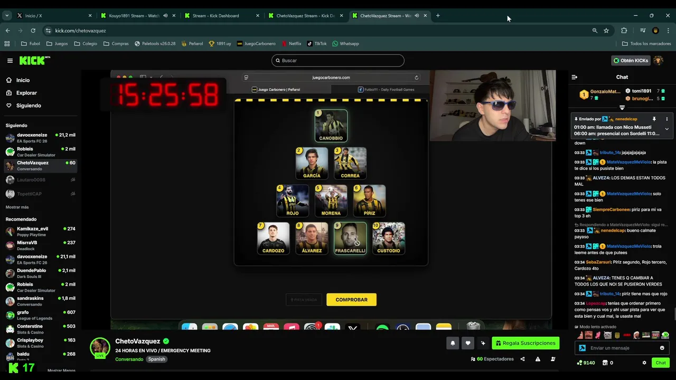This screenshot has height=380, width=676.
Task: Share the stream via share icon
Action: tap(522, 359)
